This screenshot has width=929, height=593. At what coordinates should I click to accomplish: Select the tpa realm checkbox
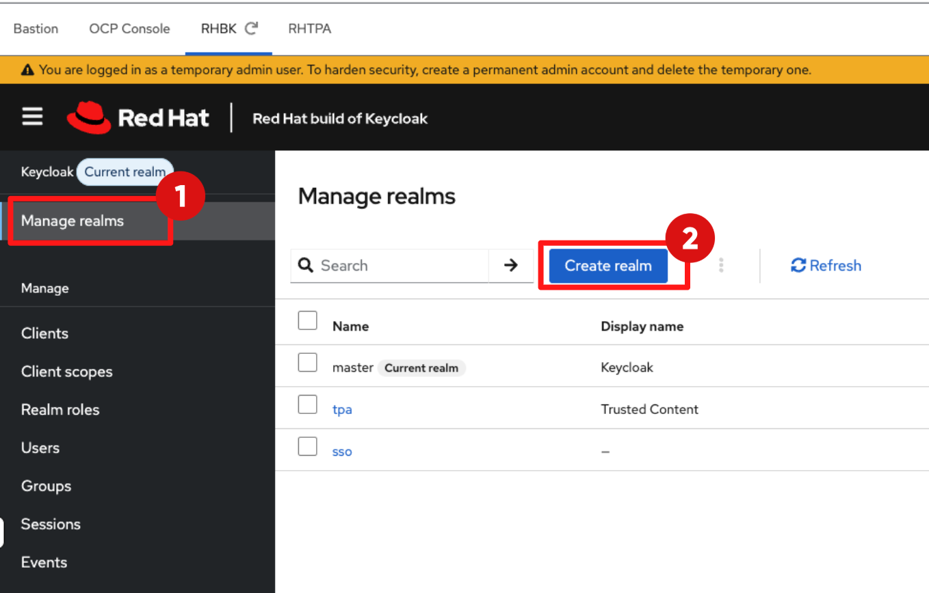(308, 404)
